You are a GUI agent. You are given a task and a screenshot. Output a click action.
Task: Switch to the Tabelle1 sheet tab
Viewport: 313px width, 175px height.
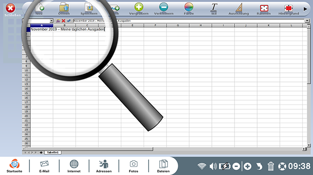[x=52, y=152]
